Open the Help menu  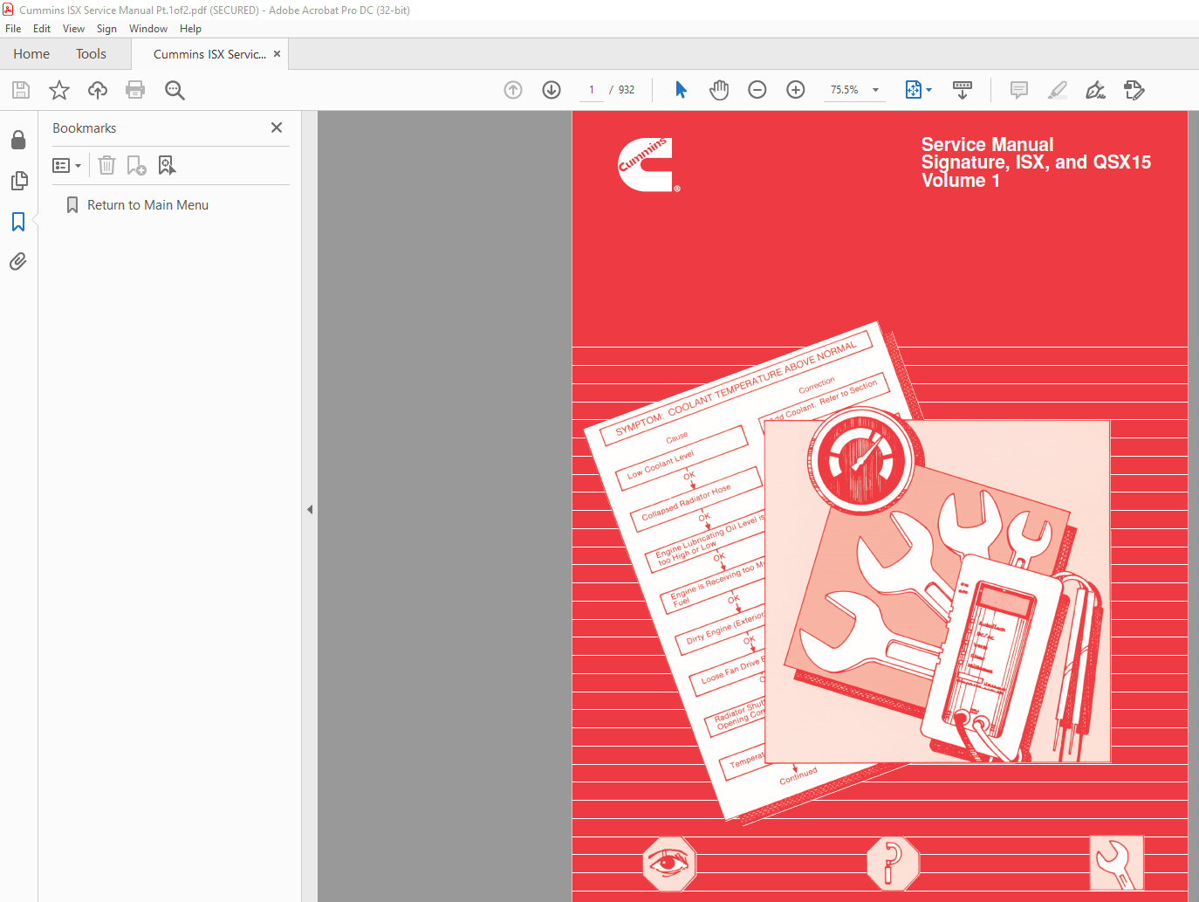pos(190,29)
